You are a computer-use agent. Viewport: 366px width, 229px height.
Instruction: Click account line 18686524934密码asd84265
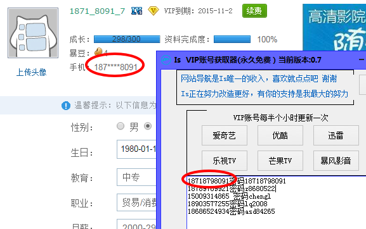tap(231, 211)
